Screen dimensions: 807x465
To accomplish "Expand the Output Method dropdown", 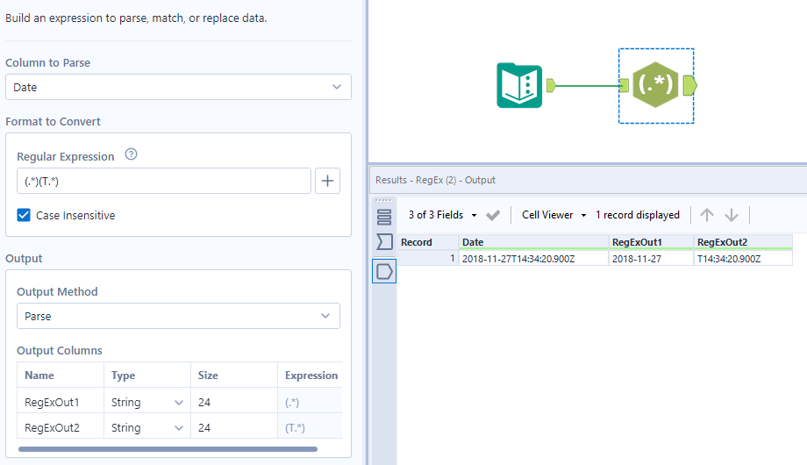I will coord(178,316).
